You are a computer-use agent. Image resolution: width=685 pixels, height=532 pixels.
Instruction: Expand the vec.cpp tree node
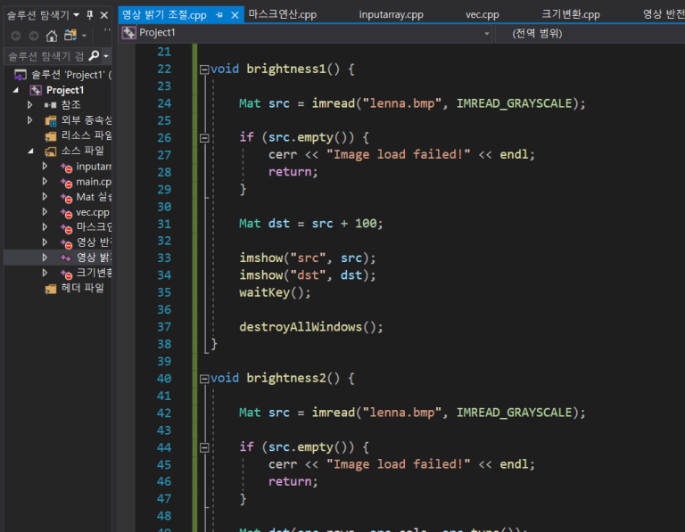45,212
